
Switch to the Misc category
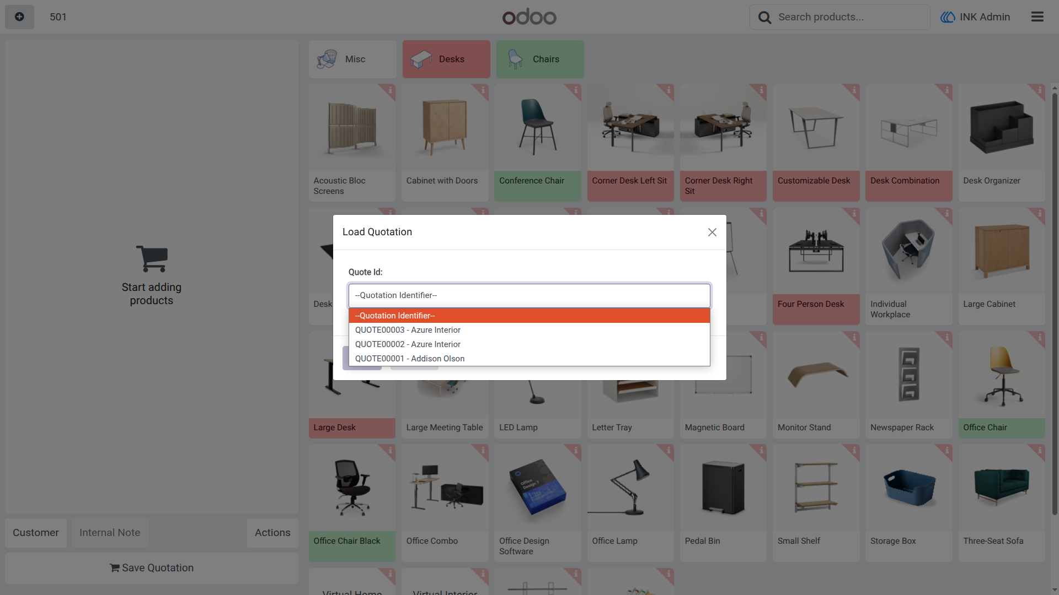point(352,59)
